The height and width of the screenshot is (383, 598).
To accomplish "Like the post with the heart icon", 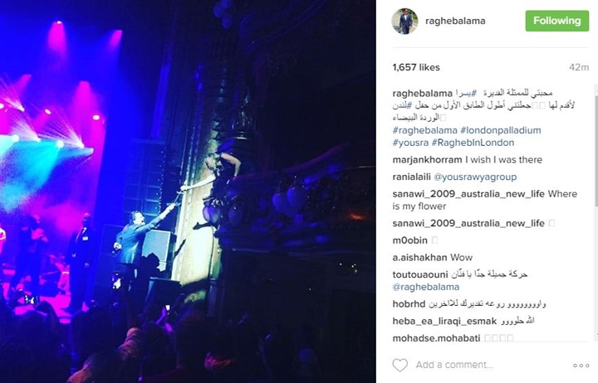I will (x=400, y=365).
